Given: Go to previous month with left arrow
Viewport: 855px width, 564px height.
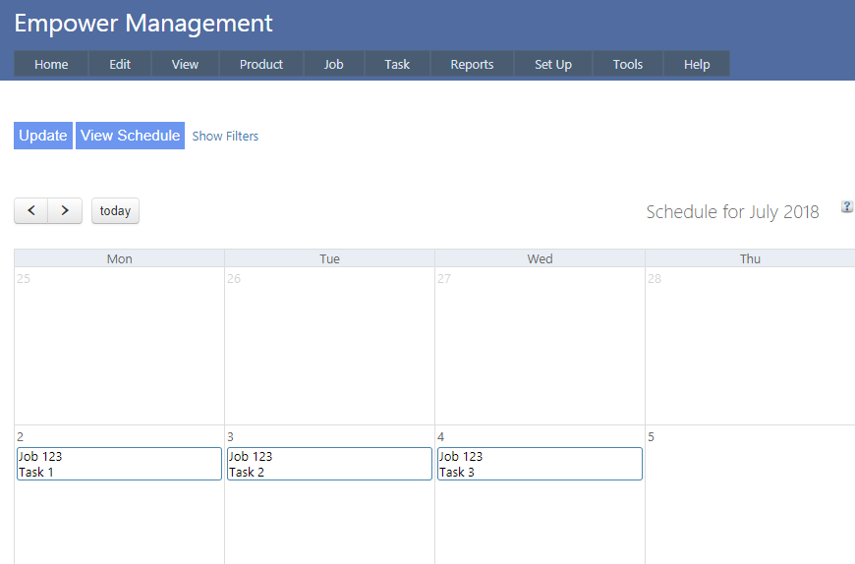Looking at the screenshot, I should coord(31,210).
